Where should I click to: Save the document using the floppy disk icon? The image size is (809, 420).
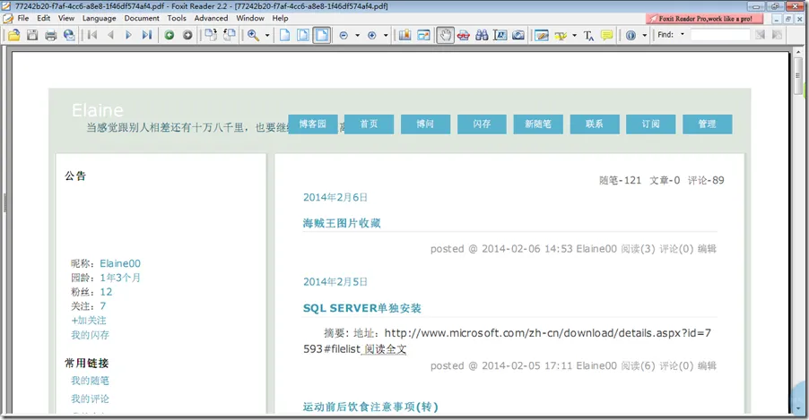(x=32, y=35)
